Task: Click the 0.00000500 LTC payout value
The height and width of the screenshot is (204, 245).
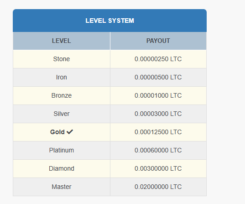Action: [x=158, y=77]
